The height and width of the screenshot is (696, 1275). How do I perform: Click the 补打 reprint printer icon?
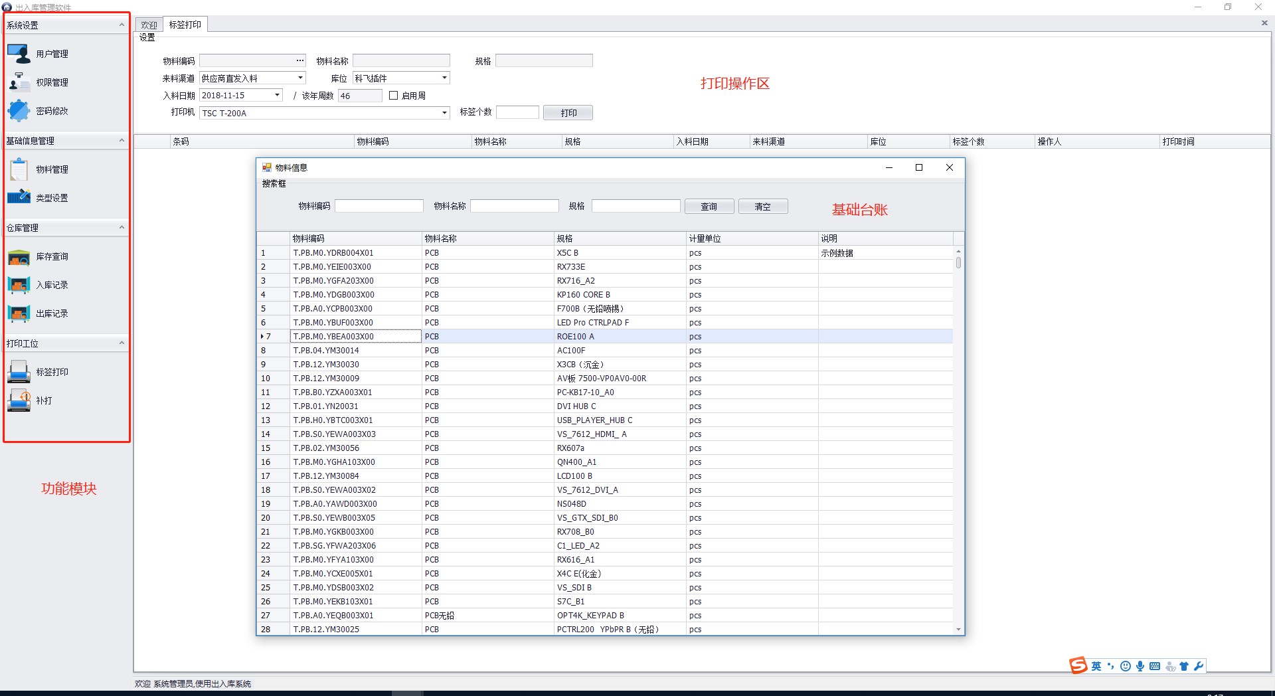click(19, 400)
